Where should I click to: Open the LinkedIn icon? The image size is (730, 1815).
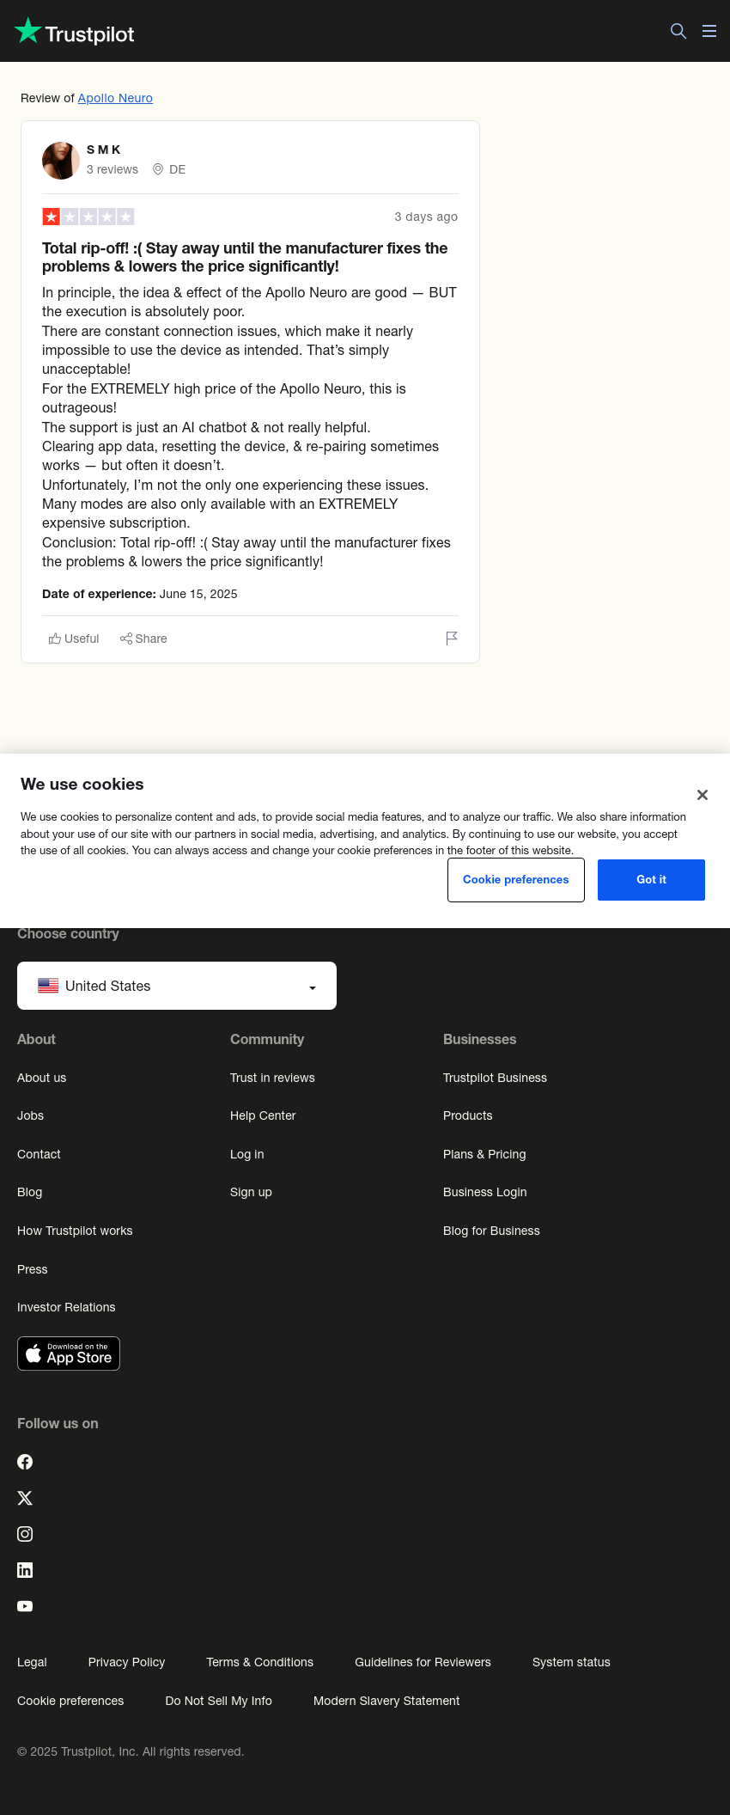(25, 1570)
